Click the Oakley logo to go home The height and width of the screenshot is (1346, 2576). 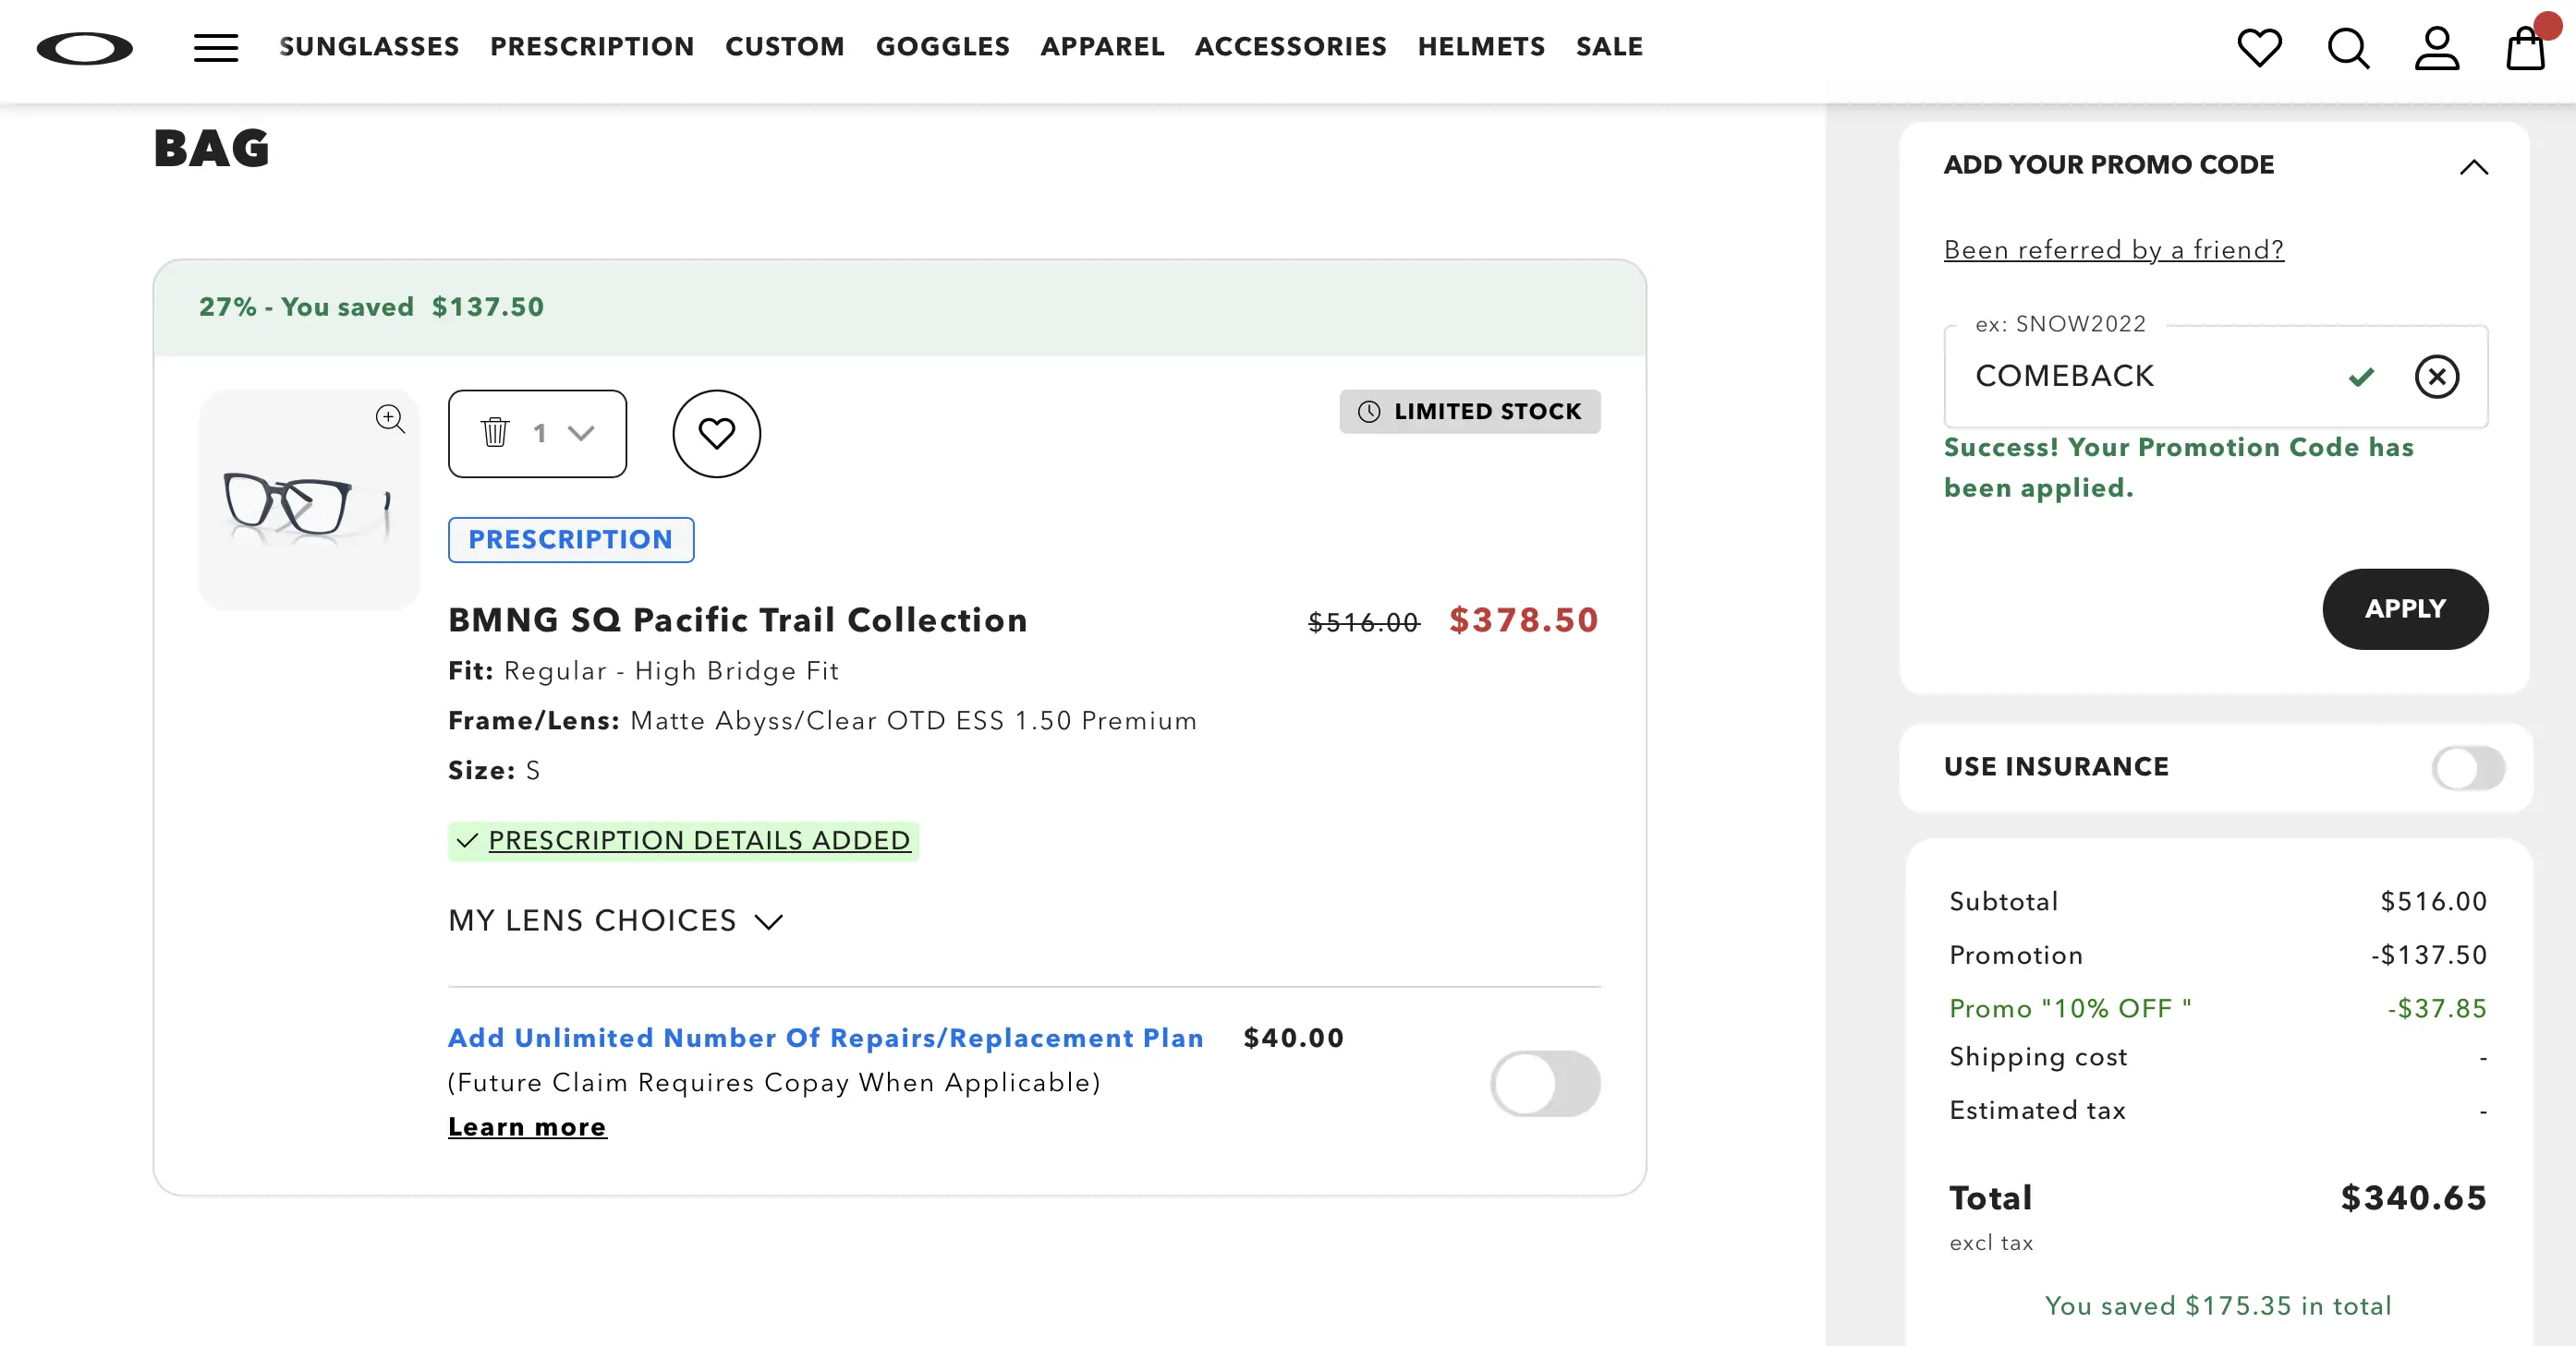pos(85,48)
